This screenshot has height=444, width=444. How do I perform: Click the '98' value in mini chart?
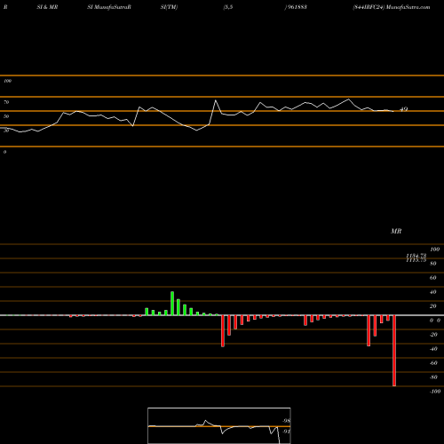pyautogui.click(x=286, y=421)
